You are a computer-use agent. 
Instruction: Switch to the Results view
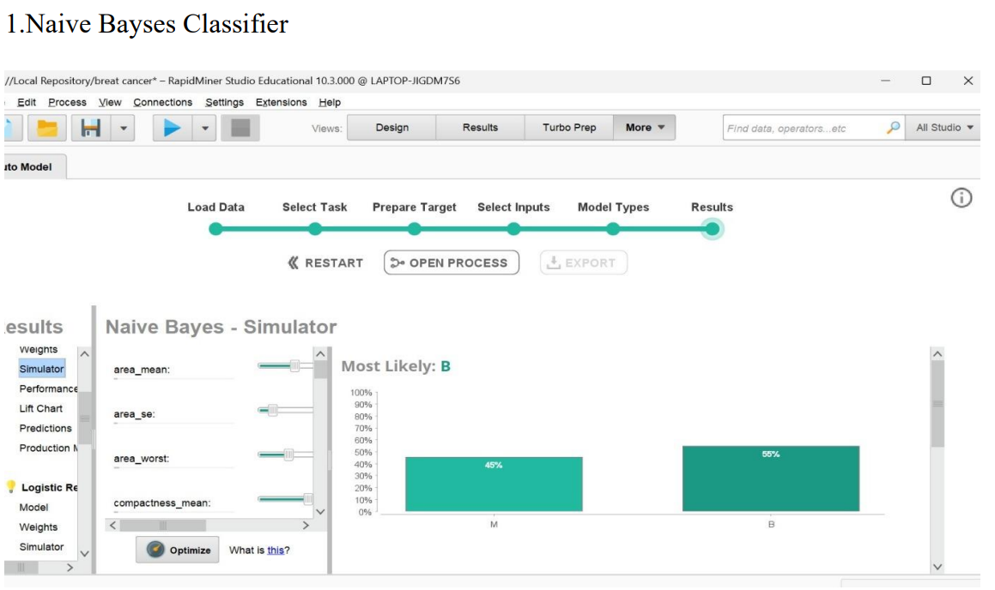click(480, 128)
